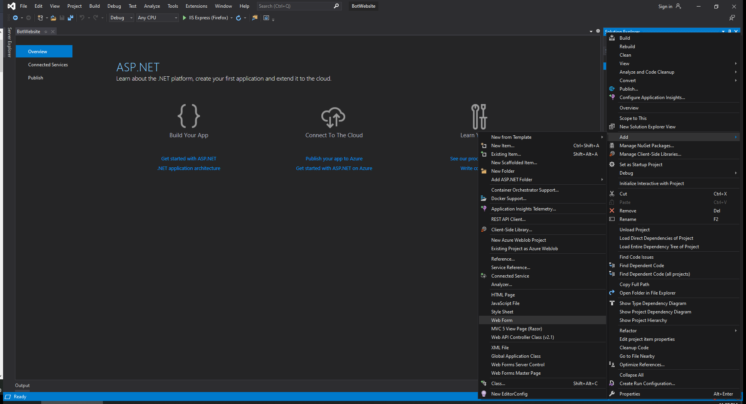Image resolution: width=746 pixels, height=404 pixels.
Task: Select Set as Startup Project
Action: point(673,165)
